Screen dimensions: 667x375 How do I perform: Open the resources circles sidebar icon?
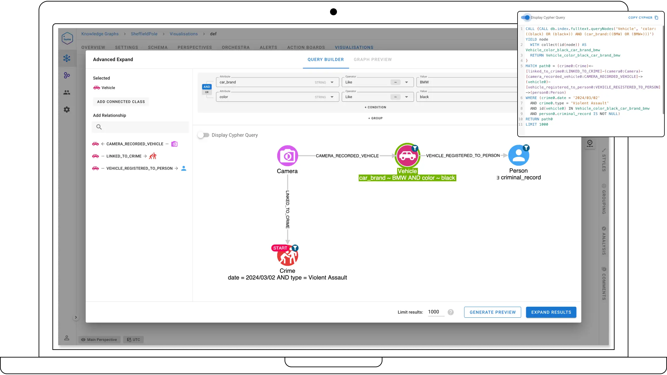pyautogui.click(x=67, y=75)
